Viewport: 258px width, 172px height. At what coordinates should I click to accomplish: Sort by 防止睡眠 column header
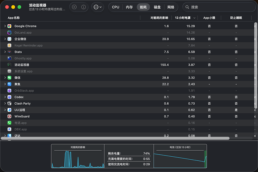(x=236, y=18)
